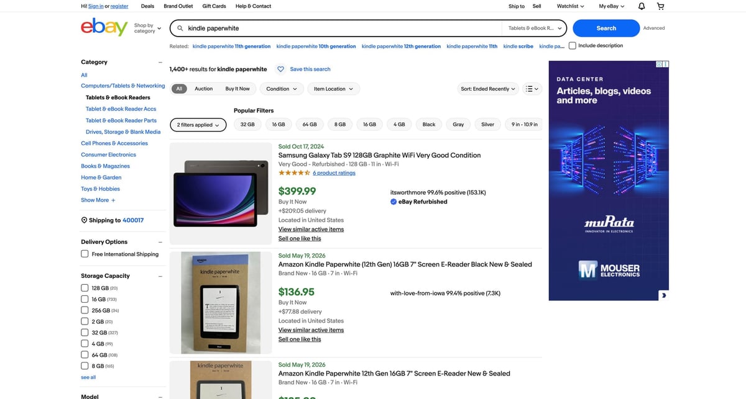Open the My eBay dropdown
Viewport: 746px width, 399px height.
(612, 6)
